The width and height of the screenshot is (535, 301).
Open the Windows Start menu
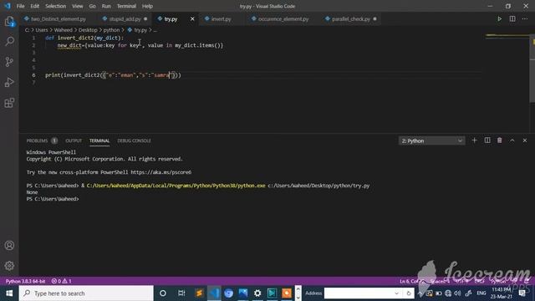point(9,293)
